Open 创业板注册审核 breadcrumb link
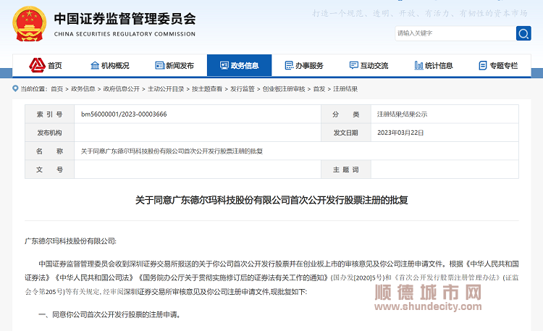543x331 pixels. [284, 89]
